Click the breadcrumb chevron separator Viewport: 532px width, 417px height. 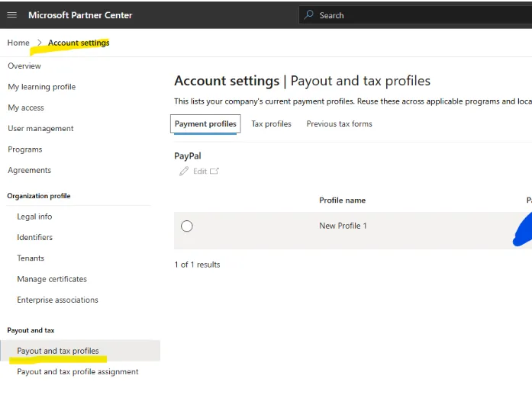(40, 43)
